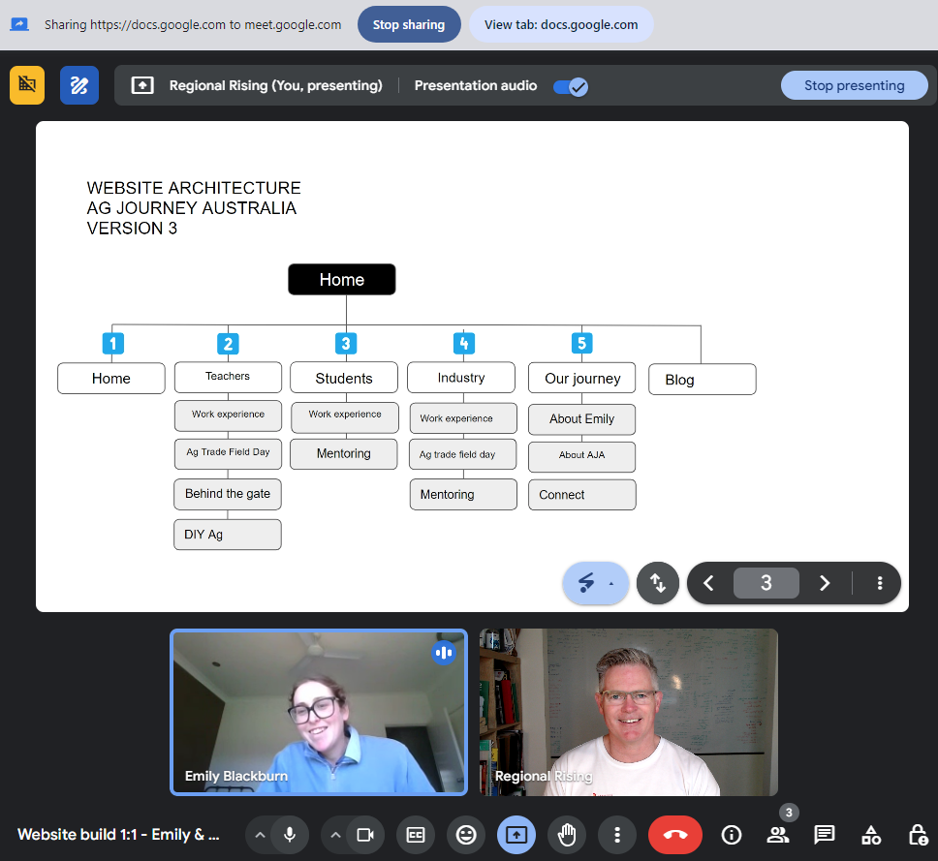Open camera settings chevron

[335, 835]
